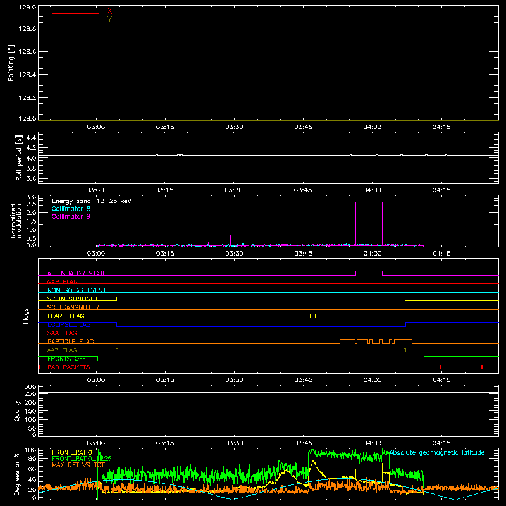Click the tall magenta spike after 04:00
The image size is (506, 506).
pyautogui.click(x=383, y=224)
